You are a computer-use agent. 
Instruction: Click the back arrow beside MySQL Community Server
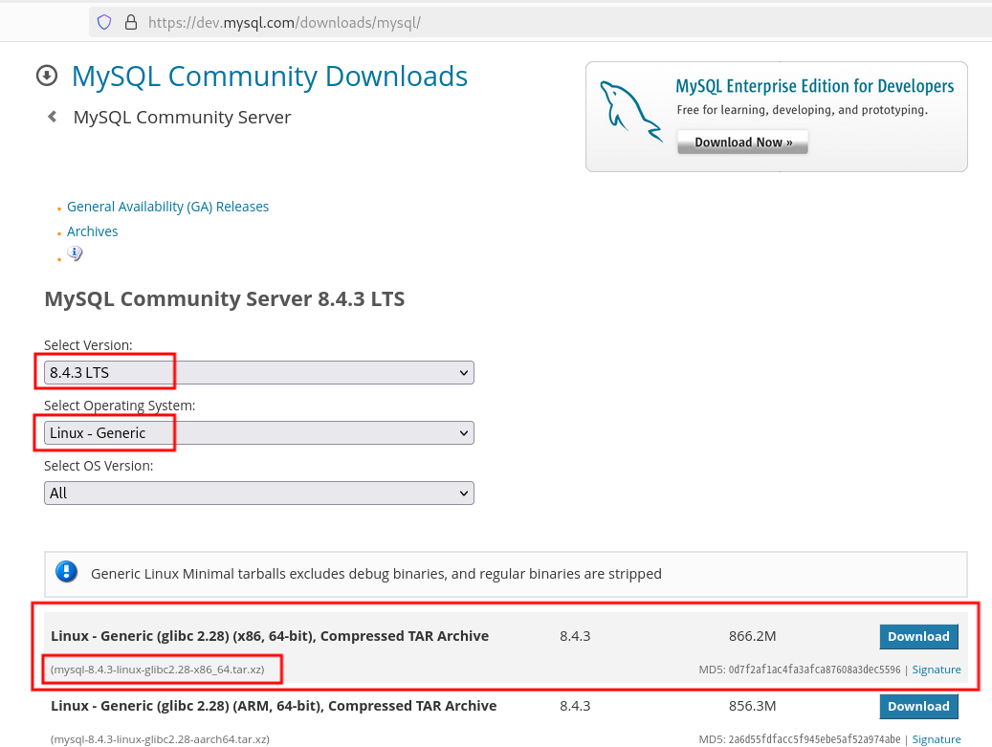(x=52, y=117)
